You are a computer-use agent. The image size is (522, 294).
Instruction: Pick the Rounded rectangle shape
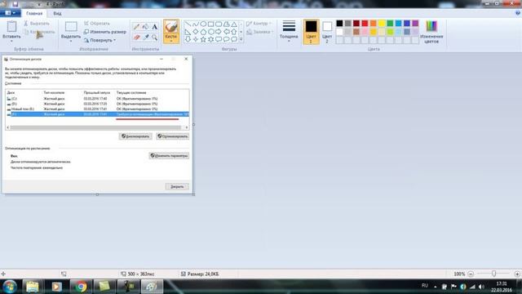(219, 24)
